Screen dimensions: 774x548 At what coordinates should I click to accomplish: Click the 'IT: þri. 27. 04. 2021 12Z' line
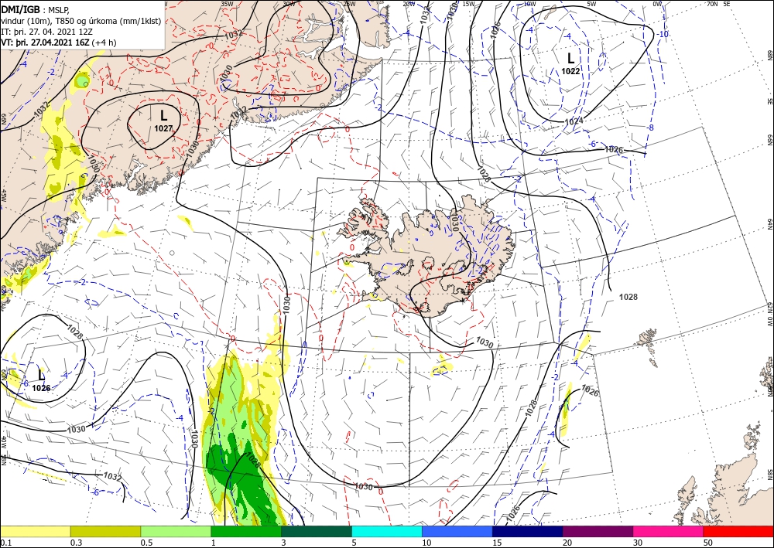[x=47, y=32]
